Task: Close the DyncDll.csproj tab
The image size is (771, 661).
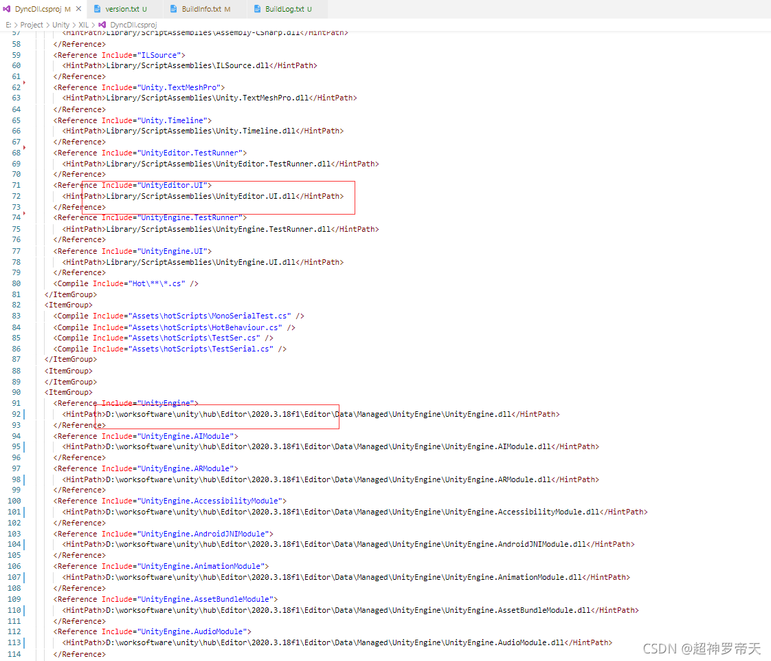Action: pyautogui.click(x=78, y=9)
